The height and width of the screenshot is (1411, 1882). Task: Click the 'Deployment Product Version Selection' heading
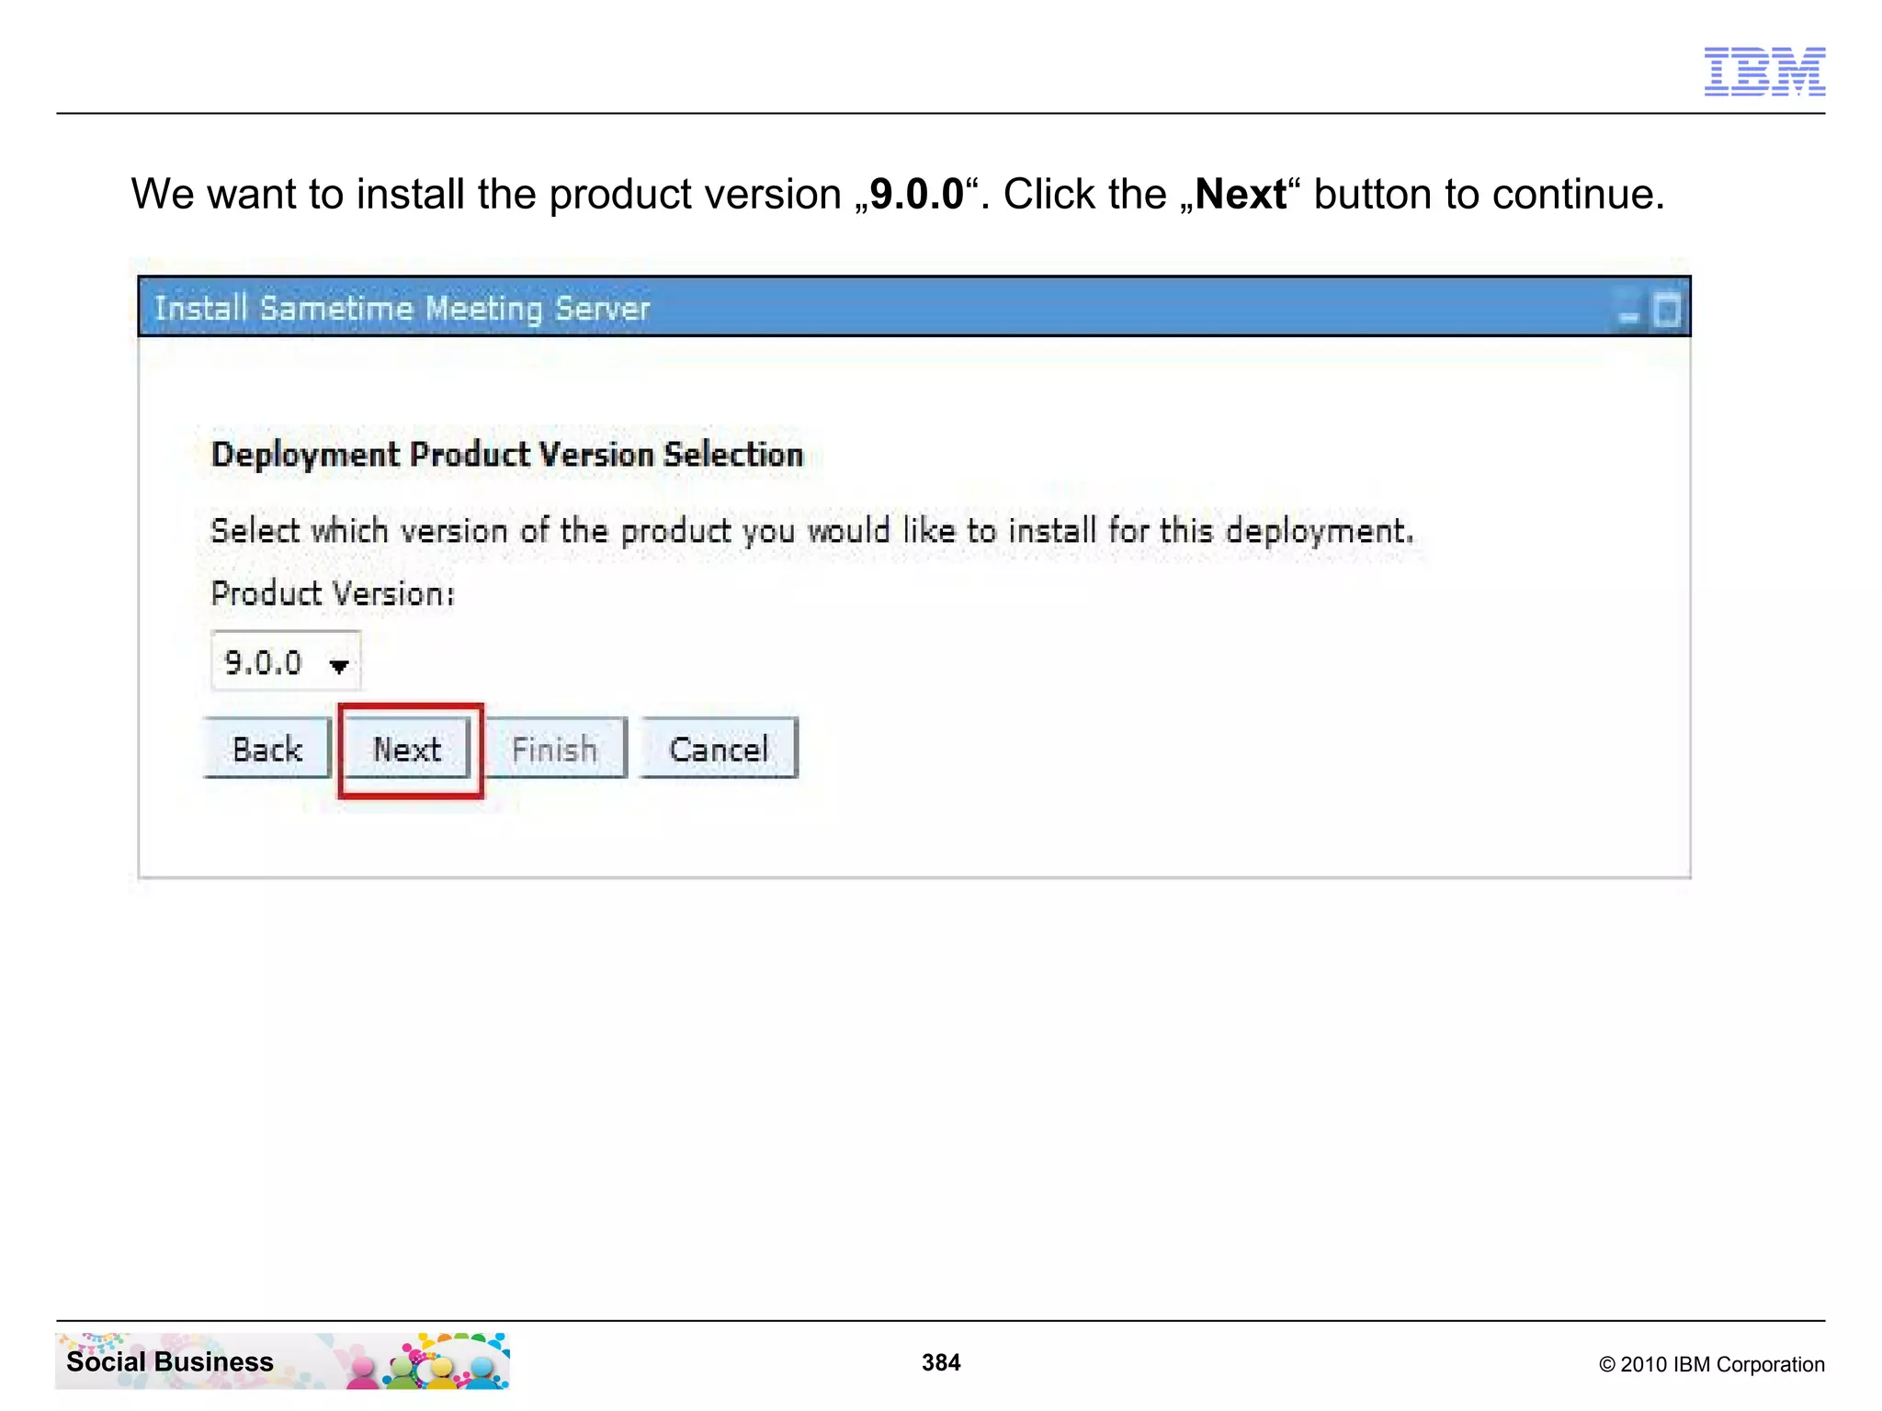pyautogui.click(x=507, y=455)
